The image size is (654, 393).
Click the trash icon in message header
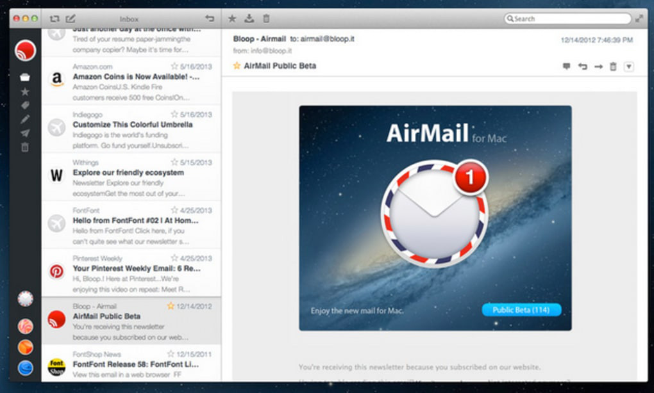613,66
